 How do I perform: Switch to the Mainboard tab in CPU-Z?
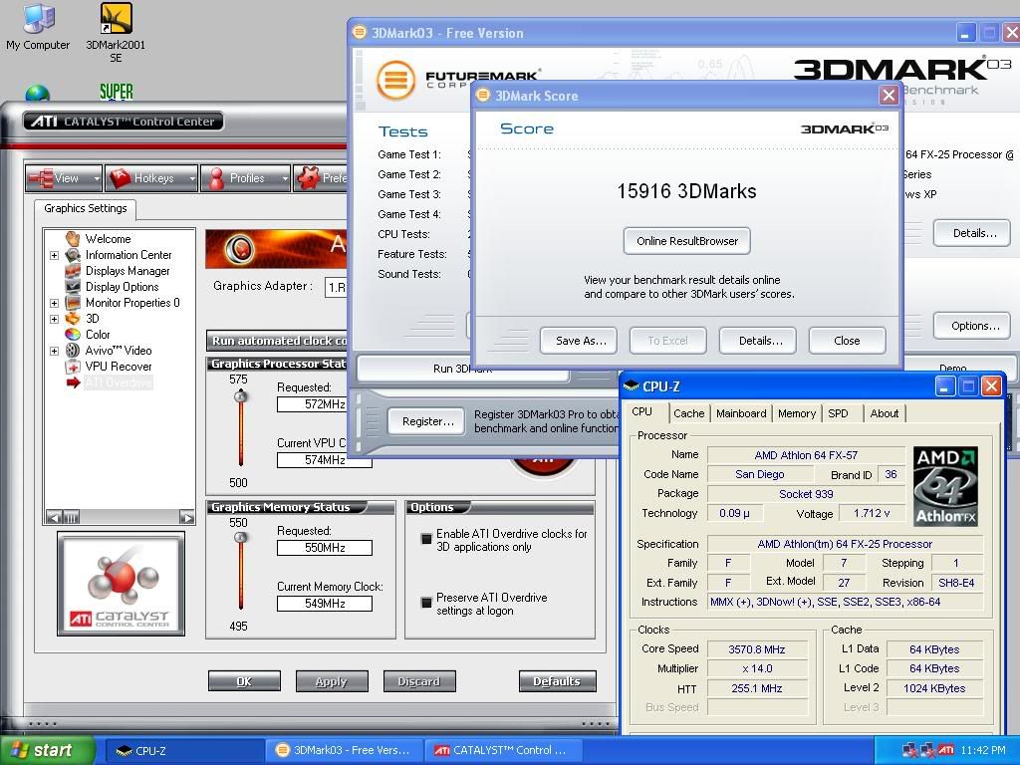pyautogui.click(x=741, y=413)
